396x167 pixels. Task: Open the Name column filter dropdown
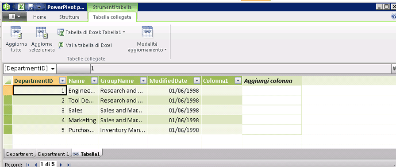coord(94,81)
